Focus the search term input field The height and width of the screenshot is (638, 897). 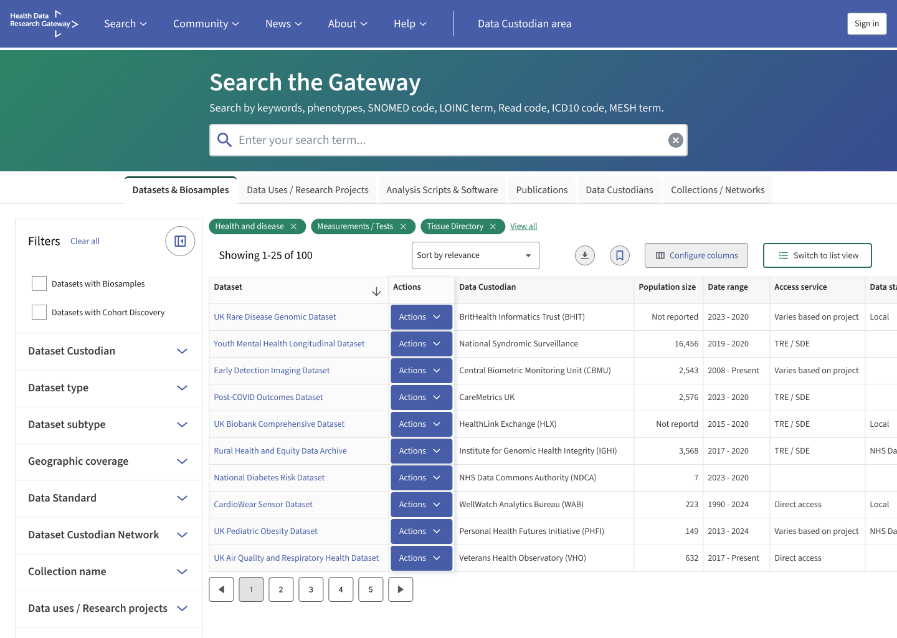pos(448,140)
